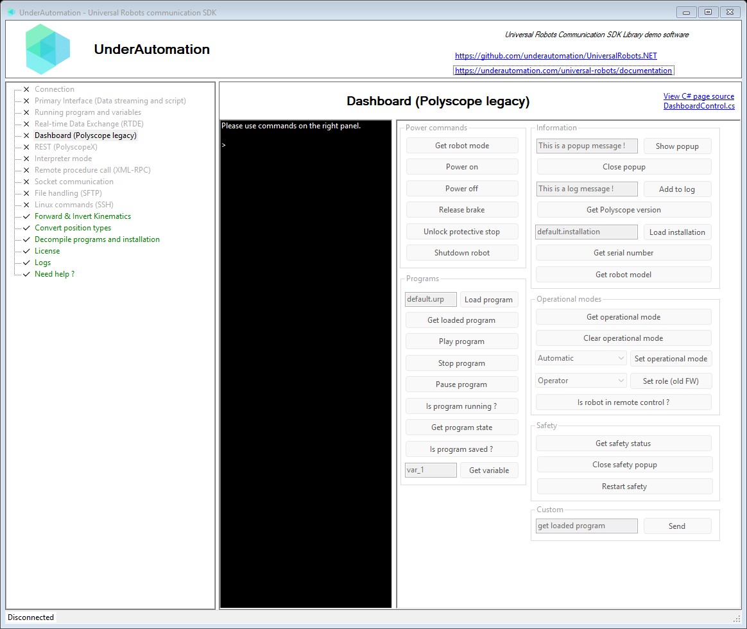Click Close safety popup button
Image resolution: width=747 pixels, height=629 pixels.
pos(624,465)
